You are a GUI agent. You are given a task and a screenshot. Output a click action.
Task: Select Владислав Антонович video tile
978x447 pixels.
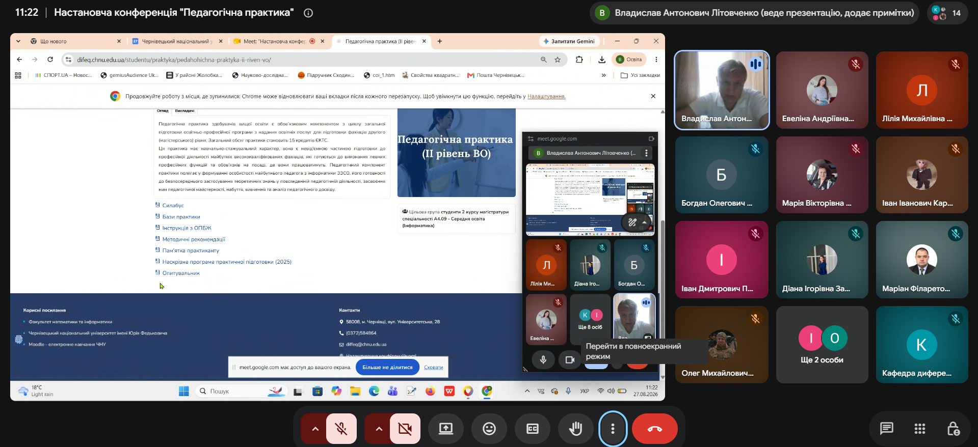(722, 90)
